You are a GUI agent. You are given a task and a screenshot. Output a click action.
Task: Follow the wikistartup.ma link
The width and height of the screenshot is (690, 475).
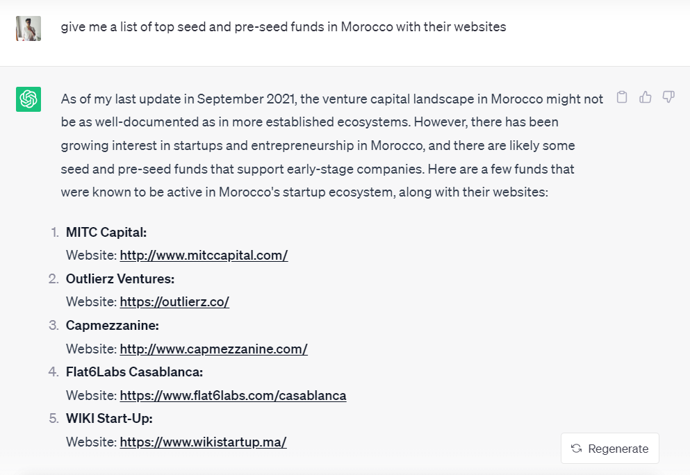[203, 442]
